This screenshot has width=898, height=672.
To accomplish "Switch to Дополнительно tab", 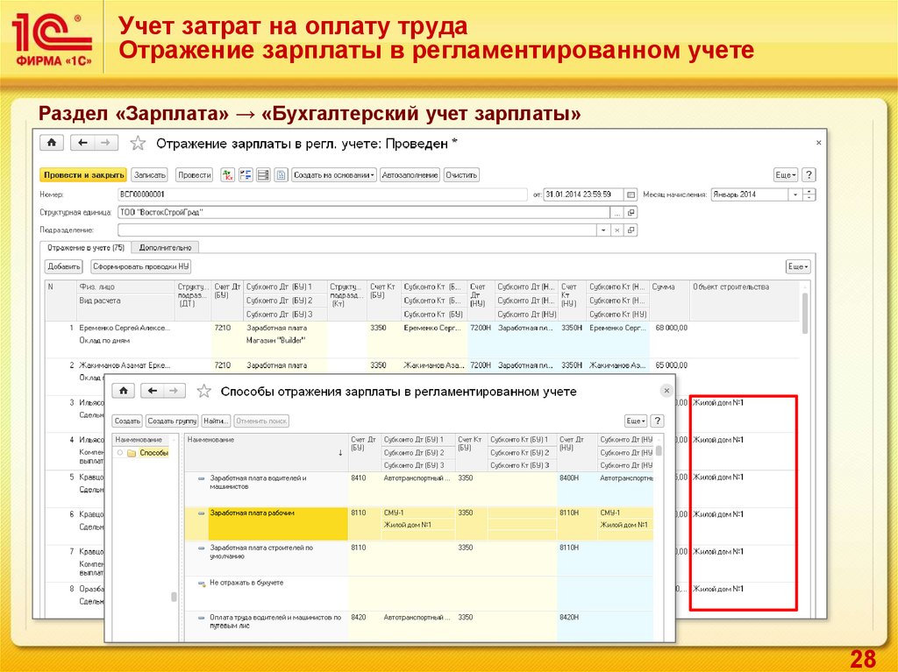I will (166, 248).
